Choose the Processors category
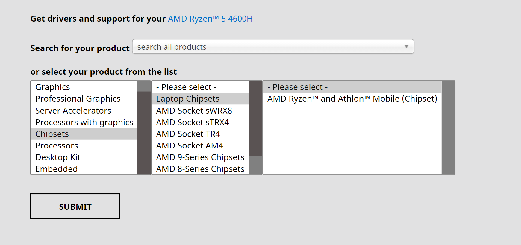This screenshot has width=521, height=245. point(84,146)
